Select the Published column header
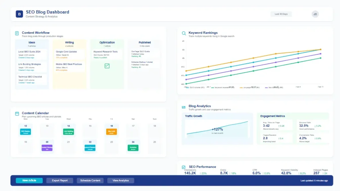Screen dimensions: 340x191 (144, 42)
